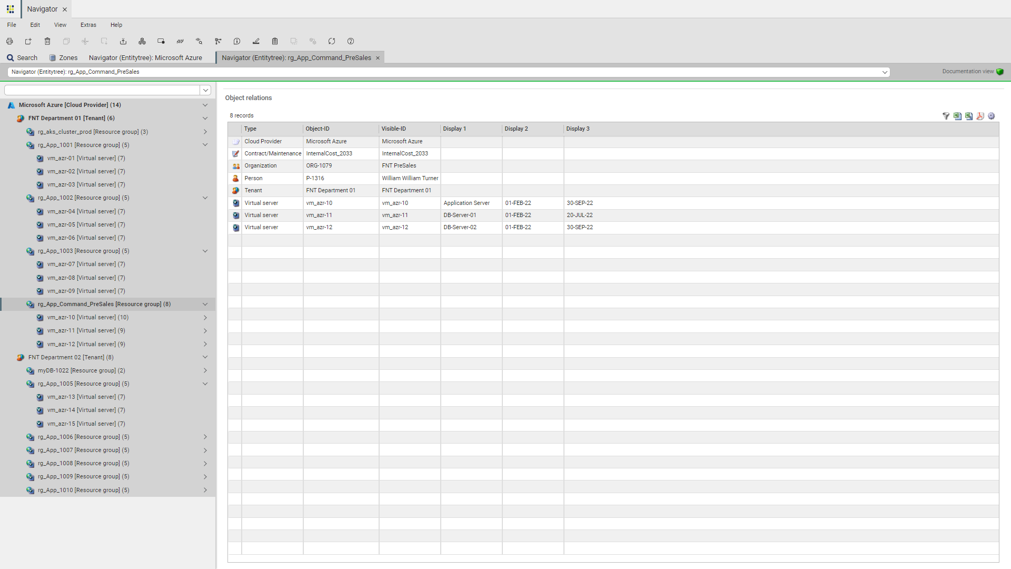The image size is (1011, 569).
Task: Click the Clipboard toolbar icon
Action: click(x=275, y=41)
